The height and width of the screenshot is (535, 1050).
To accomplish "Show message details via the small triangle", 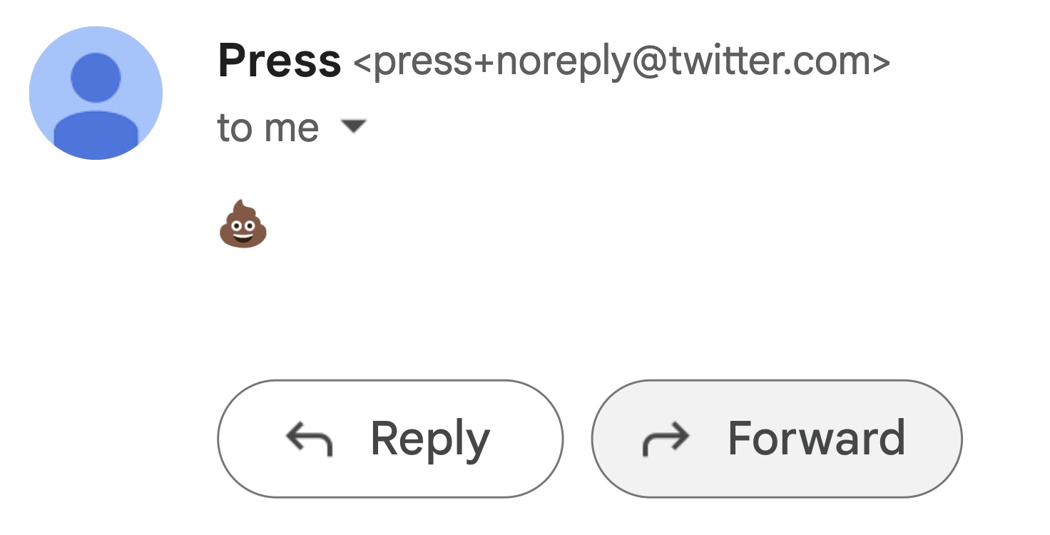I will pos(354,127).
